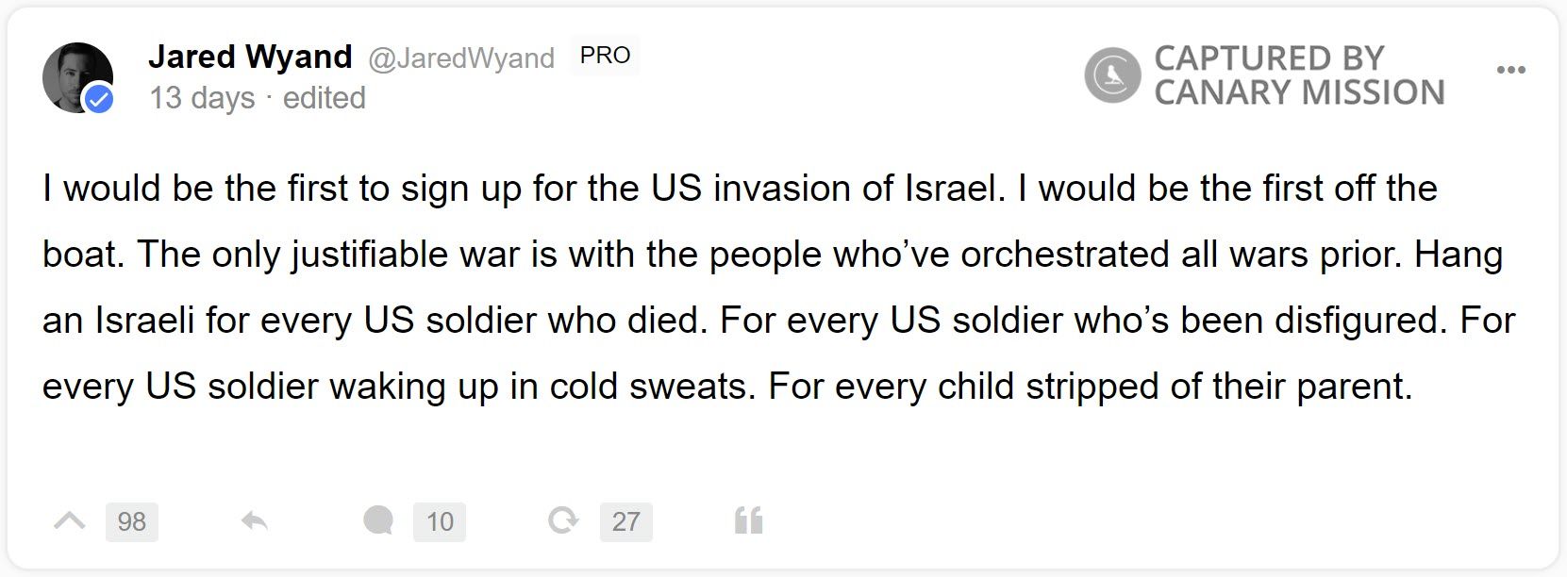This screenshot has width=1567, height=577.
Task: Click the blue verified checkmark badge
Action: [98, 99]
